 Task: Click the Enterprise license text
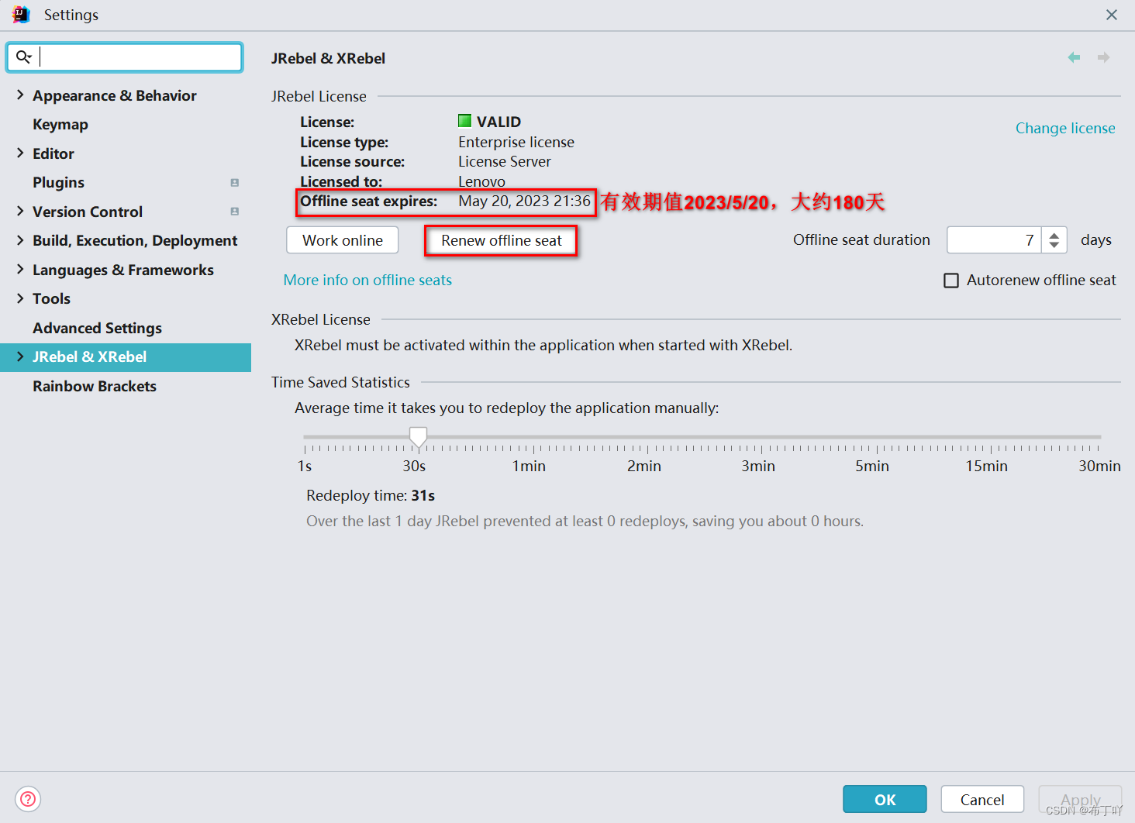(516, 143)
